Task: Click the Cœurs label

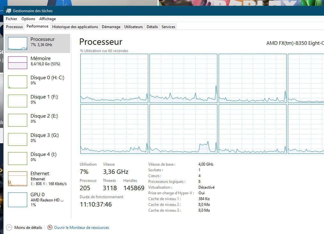Action: point(155,176)
